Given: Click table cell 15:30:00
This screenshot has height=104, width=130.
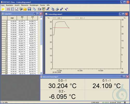Looking at the screenshot, I should [x=12, y=63].
